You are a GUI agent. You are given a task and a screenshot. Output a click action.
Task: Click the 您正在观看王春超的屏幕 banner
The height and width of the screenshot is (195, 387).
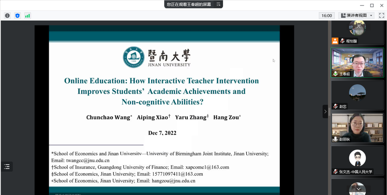point(189,4)
